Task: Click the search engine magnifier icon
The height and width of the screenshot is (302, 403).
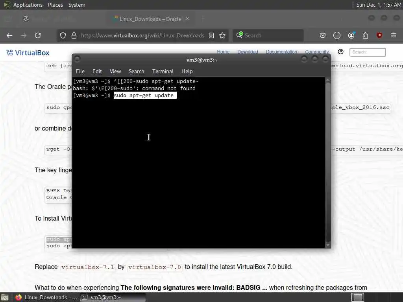Action: pyautogui.click(x=240, y=35)
